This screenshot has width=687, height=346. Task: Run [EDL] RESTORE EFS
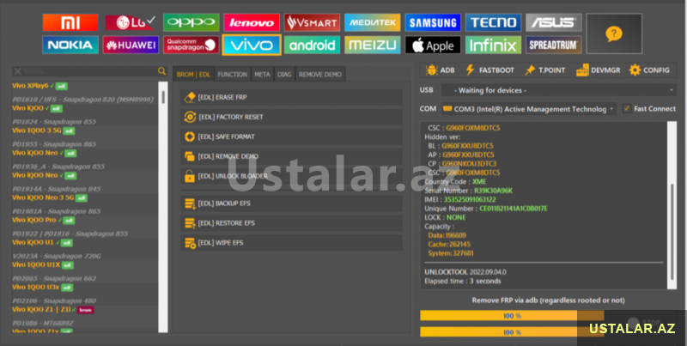pos(291,223)
